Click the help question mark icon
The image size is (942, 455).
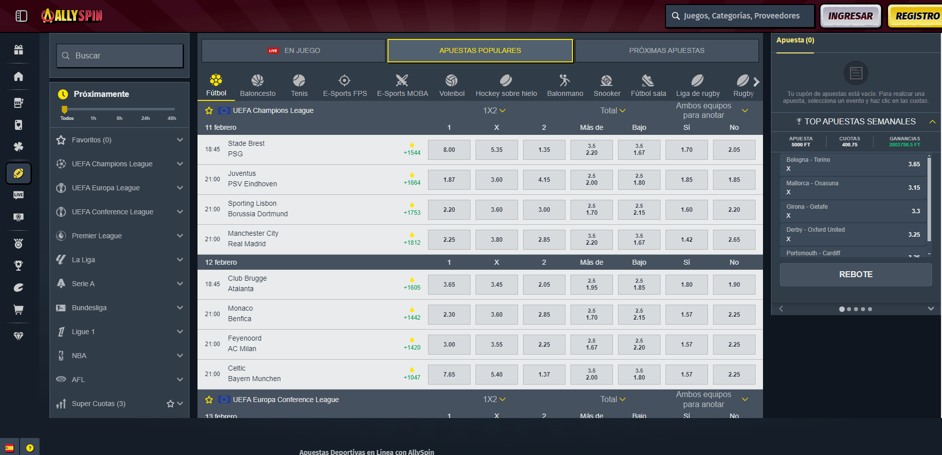(x=30, y=448)
